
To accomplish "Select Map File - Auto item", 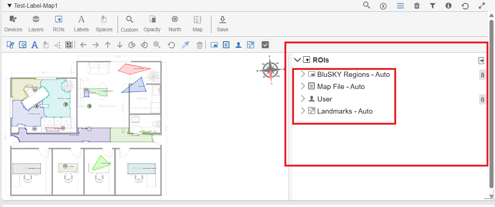I will coord(341,87).
